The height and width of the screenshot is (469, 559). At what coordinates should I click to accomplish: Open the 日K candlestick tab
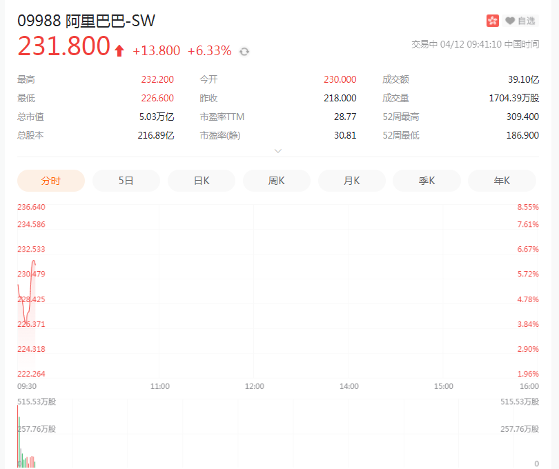click(202, 181)
